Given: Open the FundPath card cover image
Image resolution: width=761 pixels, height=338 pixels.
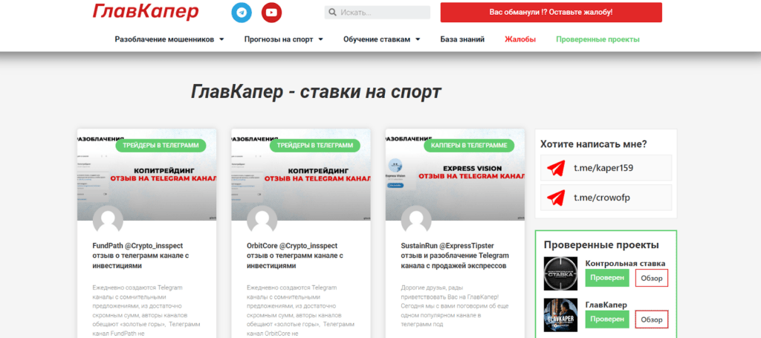Looking at the screenshot, I should (x=147, y=175).
